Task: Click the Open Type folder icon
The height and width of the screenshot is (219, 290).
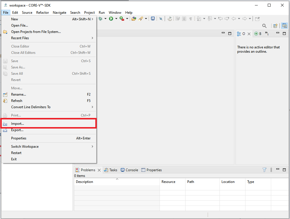Action: (134, 19)
